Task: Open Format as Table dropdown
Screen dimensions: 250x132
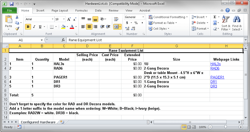Action: (x=163, y=23)
